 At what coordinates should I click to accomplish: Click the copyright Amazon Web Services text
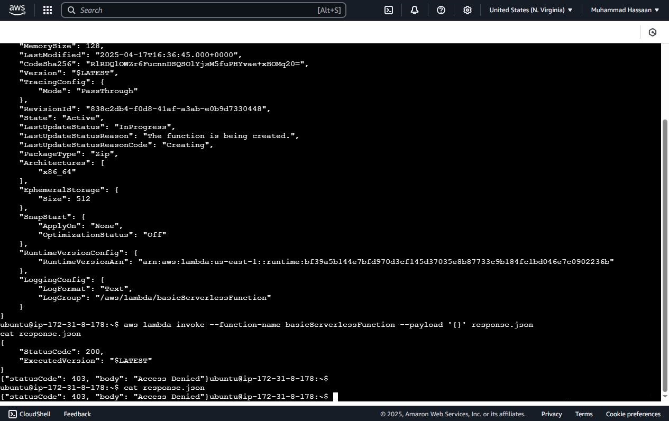(x=453, y=414)
